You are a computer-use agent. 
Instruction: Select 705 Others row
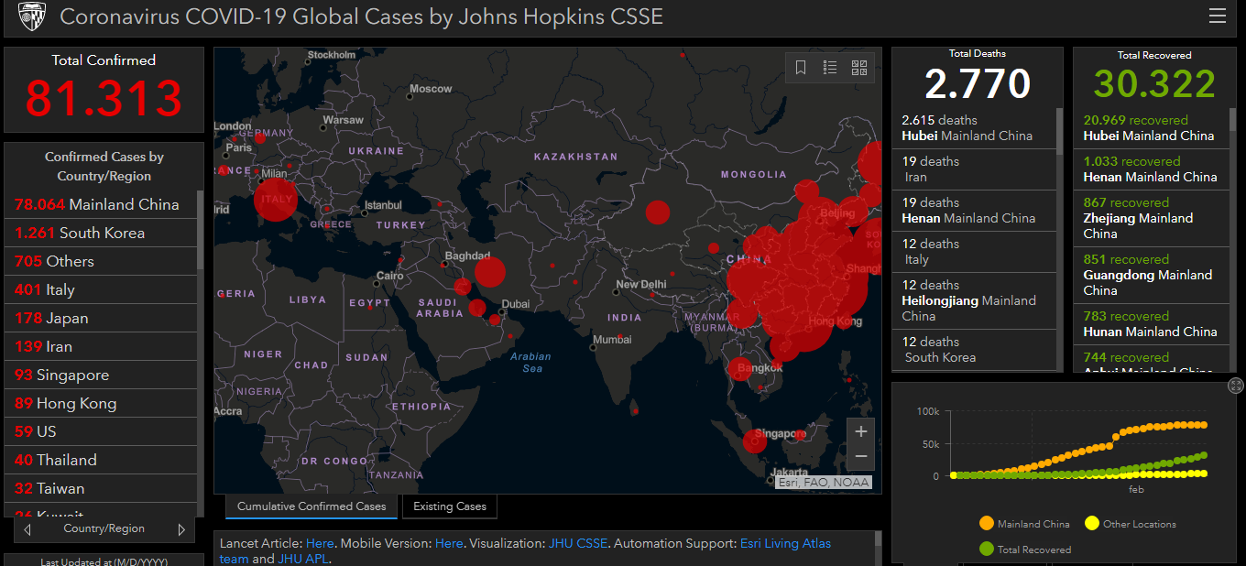point(101,261)
